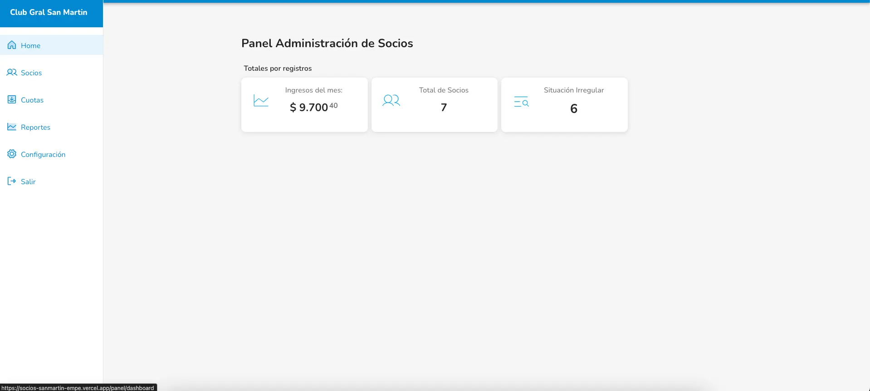
Task: Go to the Cuotas menu label
Action: [x=32, y=100]
